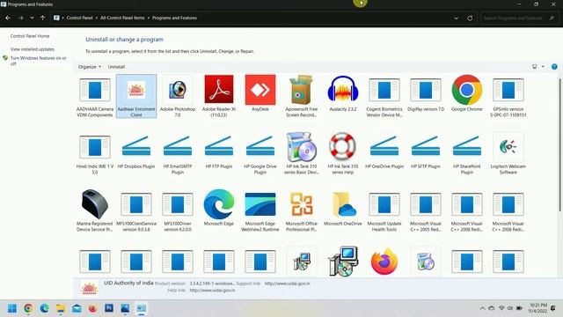Select HP Ink Tank 310 series Help
Screen dimensions: 563x317
[x=343, y=153]
